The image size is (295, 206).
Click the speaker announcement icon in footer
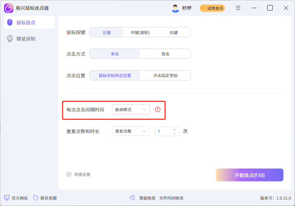(133, 198)
